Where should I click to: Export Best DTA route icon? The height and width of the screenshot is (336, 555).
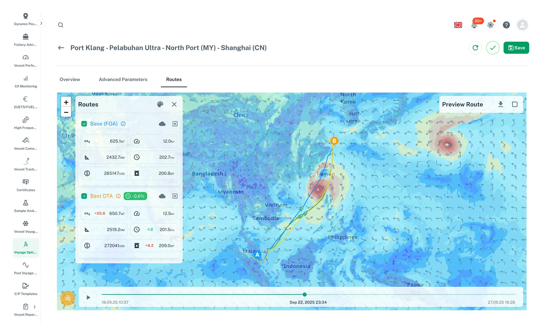coord(175,196)
